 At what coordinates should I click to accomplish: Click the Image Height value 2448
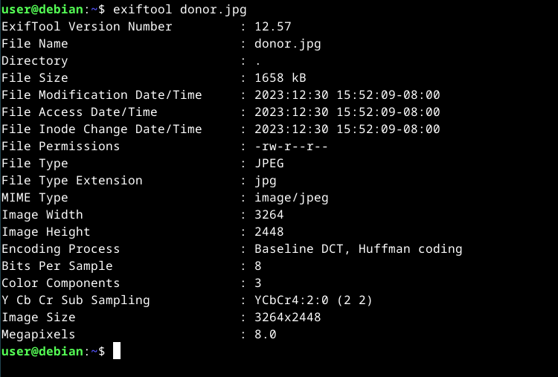tap(269, 232)
